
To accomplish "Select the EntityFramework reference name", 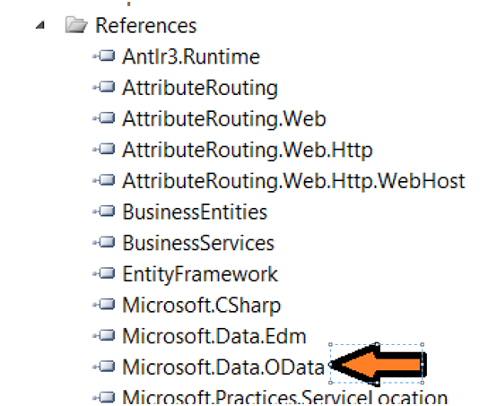I will [200, 275].
